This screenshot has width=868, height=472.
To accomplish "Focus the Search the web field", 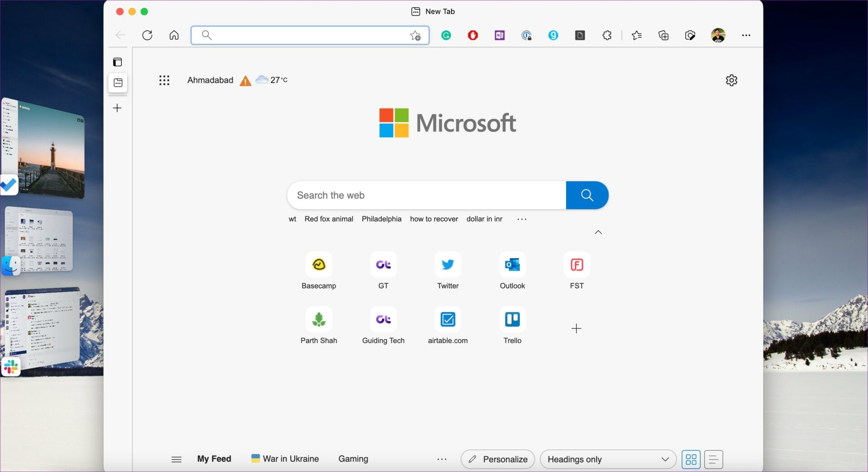I will pos(426,195).
